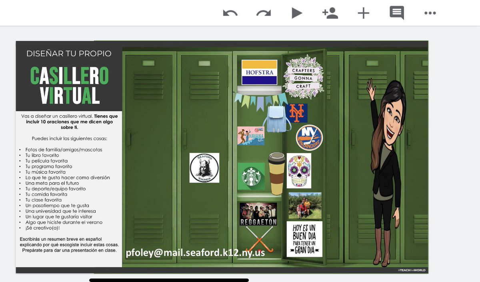The width and height of the screenshot is (480, 282).
Task: Start the slideshow with the play icon
Action: click(x=296, y=13)
